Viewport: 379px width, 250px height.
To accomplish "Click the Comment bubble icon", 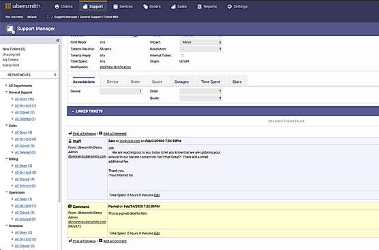I will click(x=70, y=207).
